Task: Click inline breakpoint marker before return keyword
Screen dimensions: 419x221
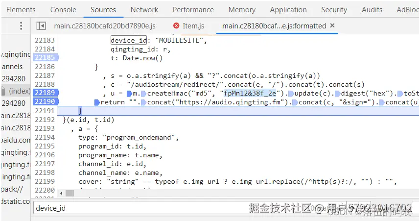Action: pos(97,102)
